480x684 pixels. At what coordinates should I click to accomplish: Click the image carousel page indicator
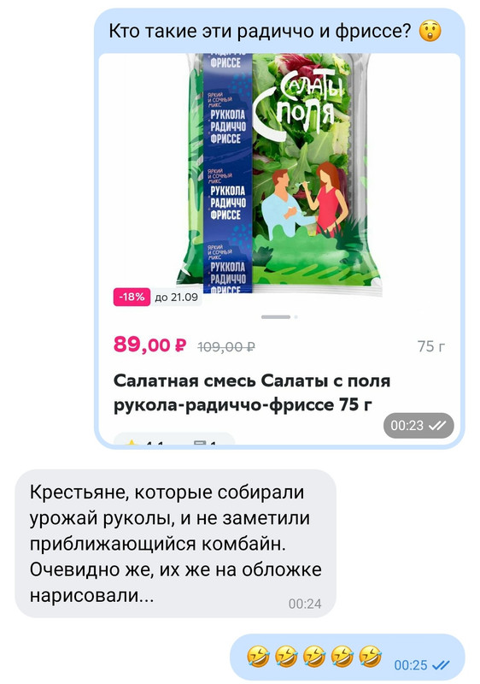(279, 317)
